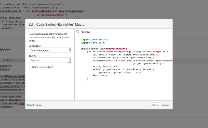Enable the Show line number checkbox
The height and width of the screenshot is (128, 208).
click(x=30, y=67)
